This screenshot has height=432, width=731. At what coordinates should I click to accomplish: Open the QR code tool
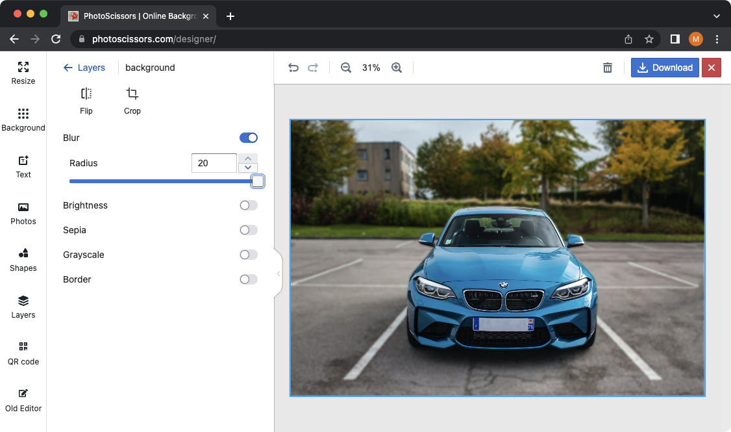(23, 354)
